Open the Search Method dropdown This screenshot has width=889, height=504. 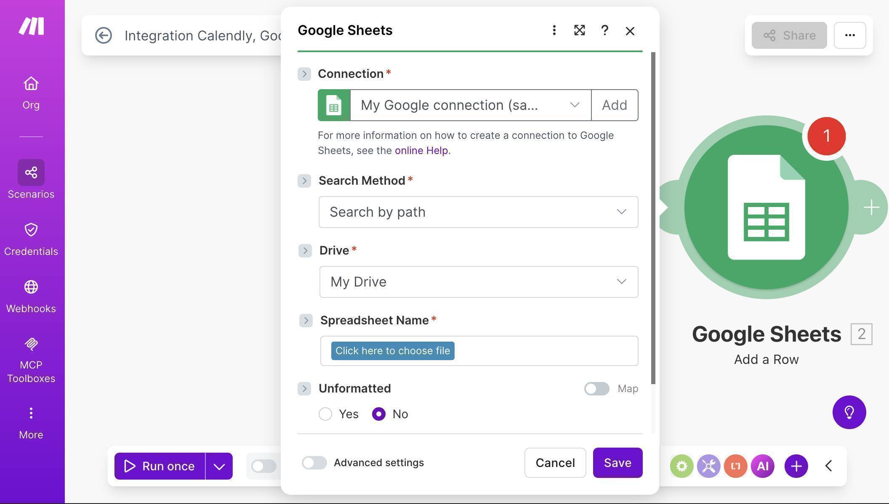click(x=478, y=212)
